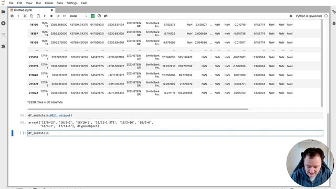Copy the selected cell
This screenshot has height=189, width=336.
[31, 16]
